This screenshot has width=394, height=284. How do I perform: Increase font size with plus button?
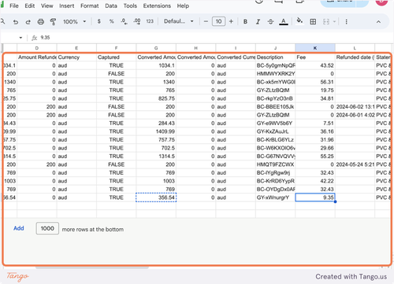point(231,21)
